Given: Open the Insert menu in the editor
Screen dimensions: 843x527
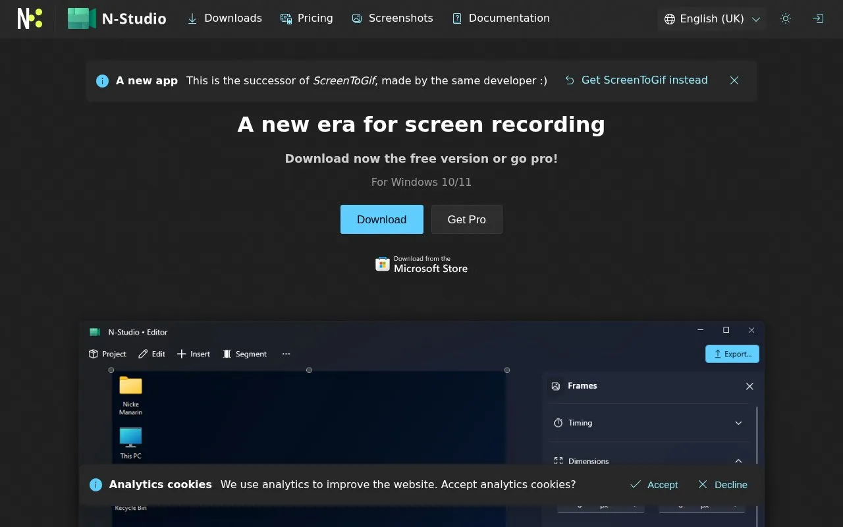Looking at the screenshot, I should [x=194, y=354].
